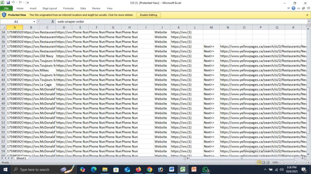Click the Save icon in Quick Access Toolbar
Screen dimensions: 311x174
(x=8, y=3)
